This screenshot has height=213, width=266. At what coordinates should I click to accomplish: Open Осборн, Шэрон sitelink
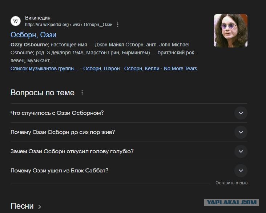click(x=101, y=68)
